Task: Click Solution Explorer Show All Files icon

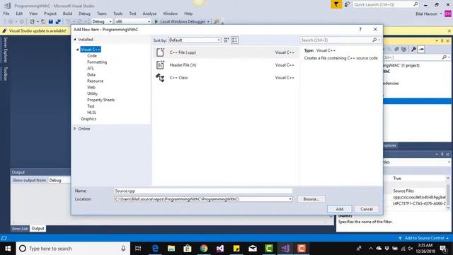Action: 404,49
